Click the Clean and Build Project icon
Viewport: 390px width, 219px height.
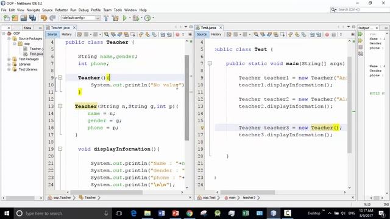point(115,18)
